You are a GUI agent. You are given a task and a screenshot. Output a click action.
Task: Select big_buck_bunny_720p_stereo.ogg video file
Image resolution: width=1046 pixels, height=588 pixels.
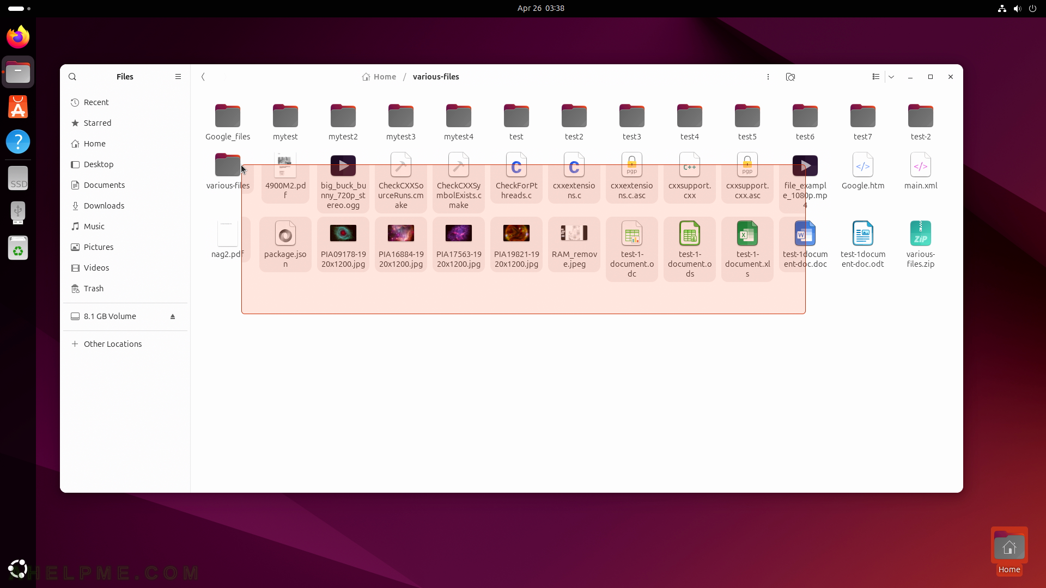[343, 181]
